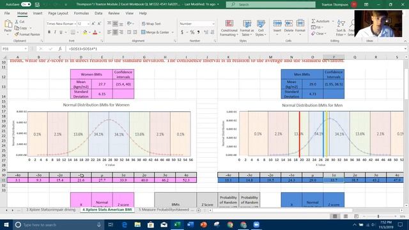Open the Orientation text rotation menu

pyautogui.click(x=130, y=24)
